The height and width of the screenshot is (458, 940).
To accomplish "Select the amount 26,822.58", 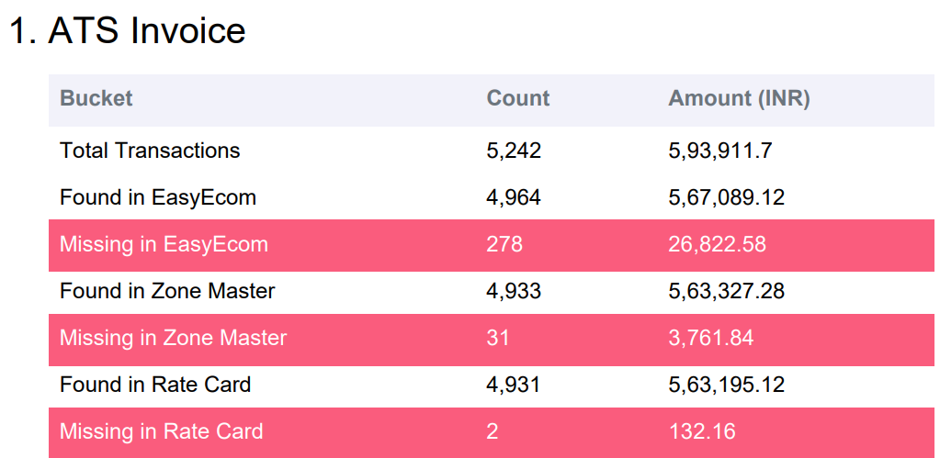I will coord(717,244).
